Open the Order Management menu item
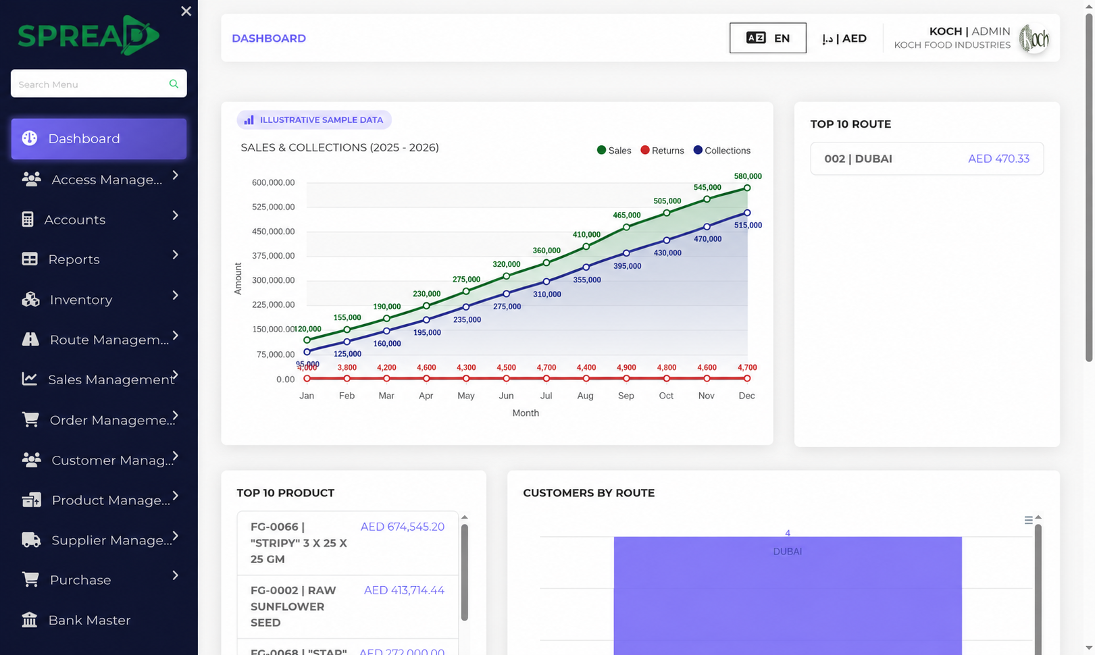 [99, 420]
